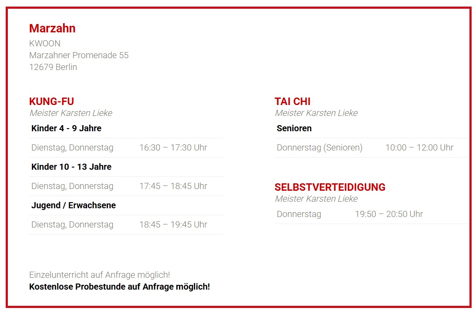Click the Donnerstag (Senioren) schedule entry
This screenshot has width=476, height=315.
coord(319,147)
